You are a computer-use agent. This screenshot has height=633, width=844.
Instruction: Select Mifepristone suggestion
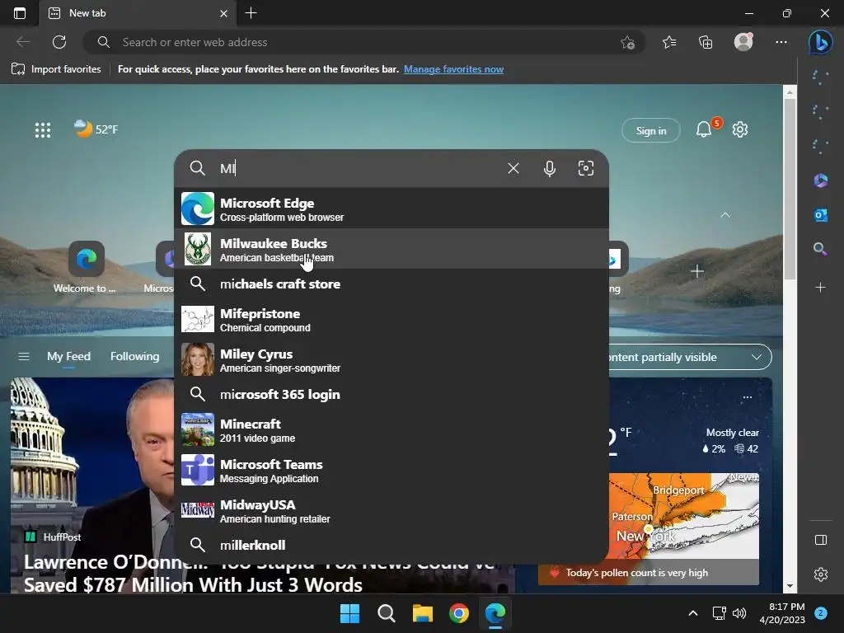click(x=392, y=319)
